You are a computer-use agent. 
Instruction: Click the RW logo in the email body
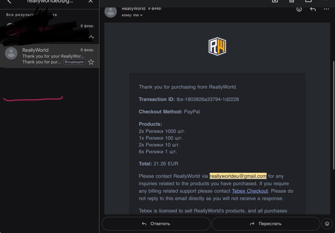pyautogui.click(x=217, y=46)
